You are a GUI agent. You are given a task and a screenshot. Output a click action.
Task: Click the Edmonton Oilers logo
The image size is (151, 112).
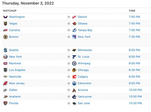click(x=74, y=83)
